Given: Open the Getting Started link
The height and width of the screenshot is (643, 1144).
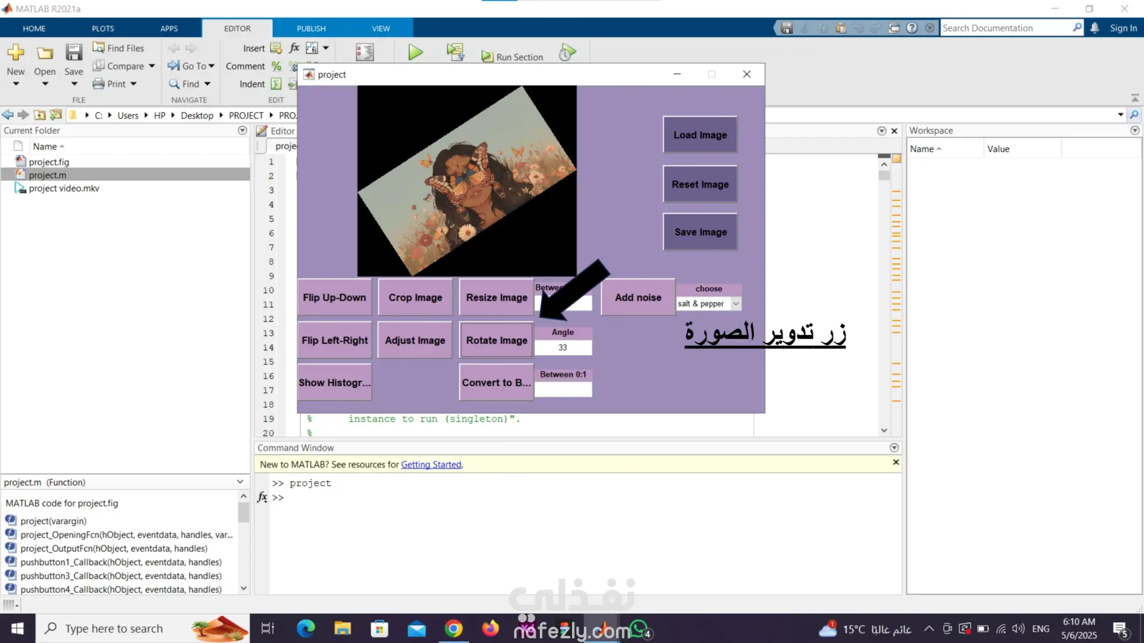Looking at the screenshot, I should click(431, 465).
